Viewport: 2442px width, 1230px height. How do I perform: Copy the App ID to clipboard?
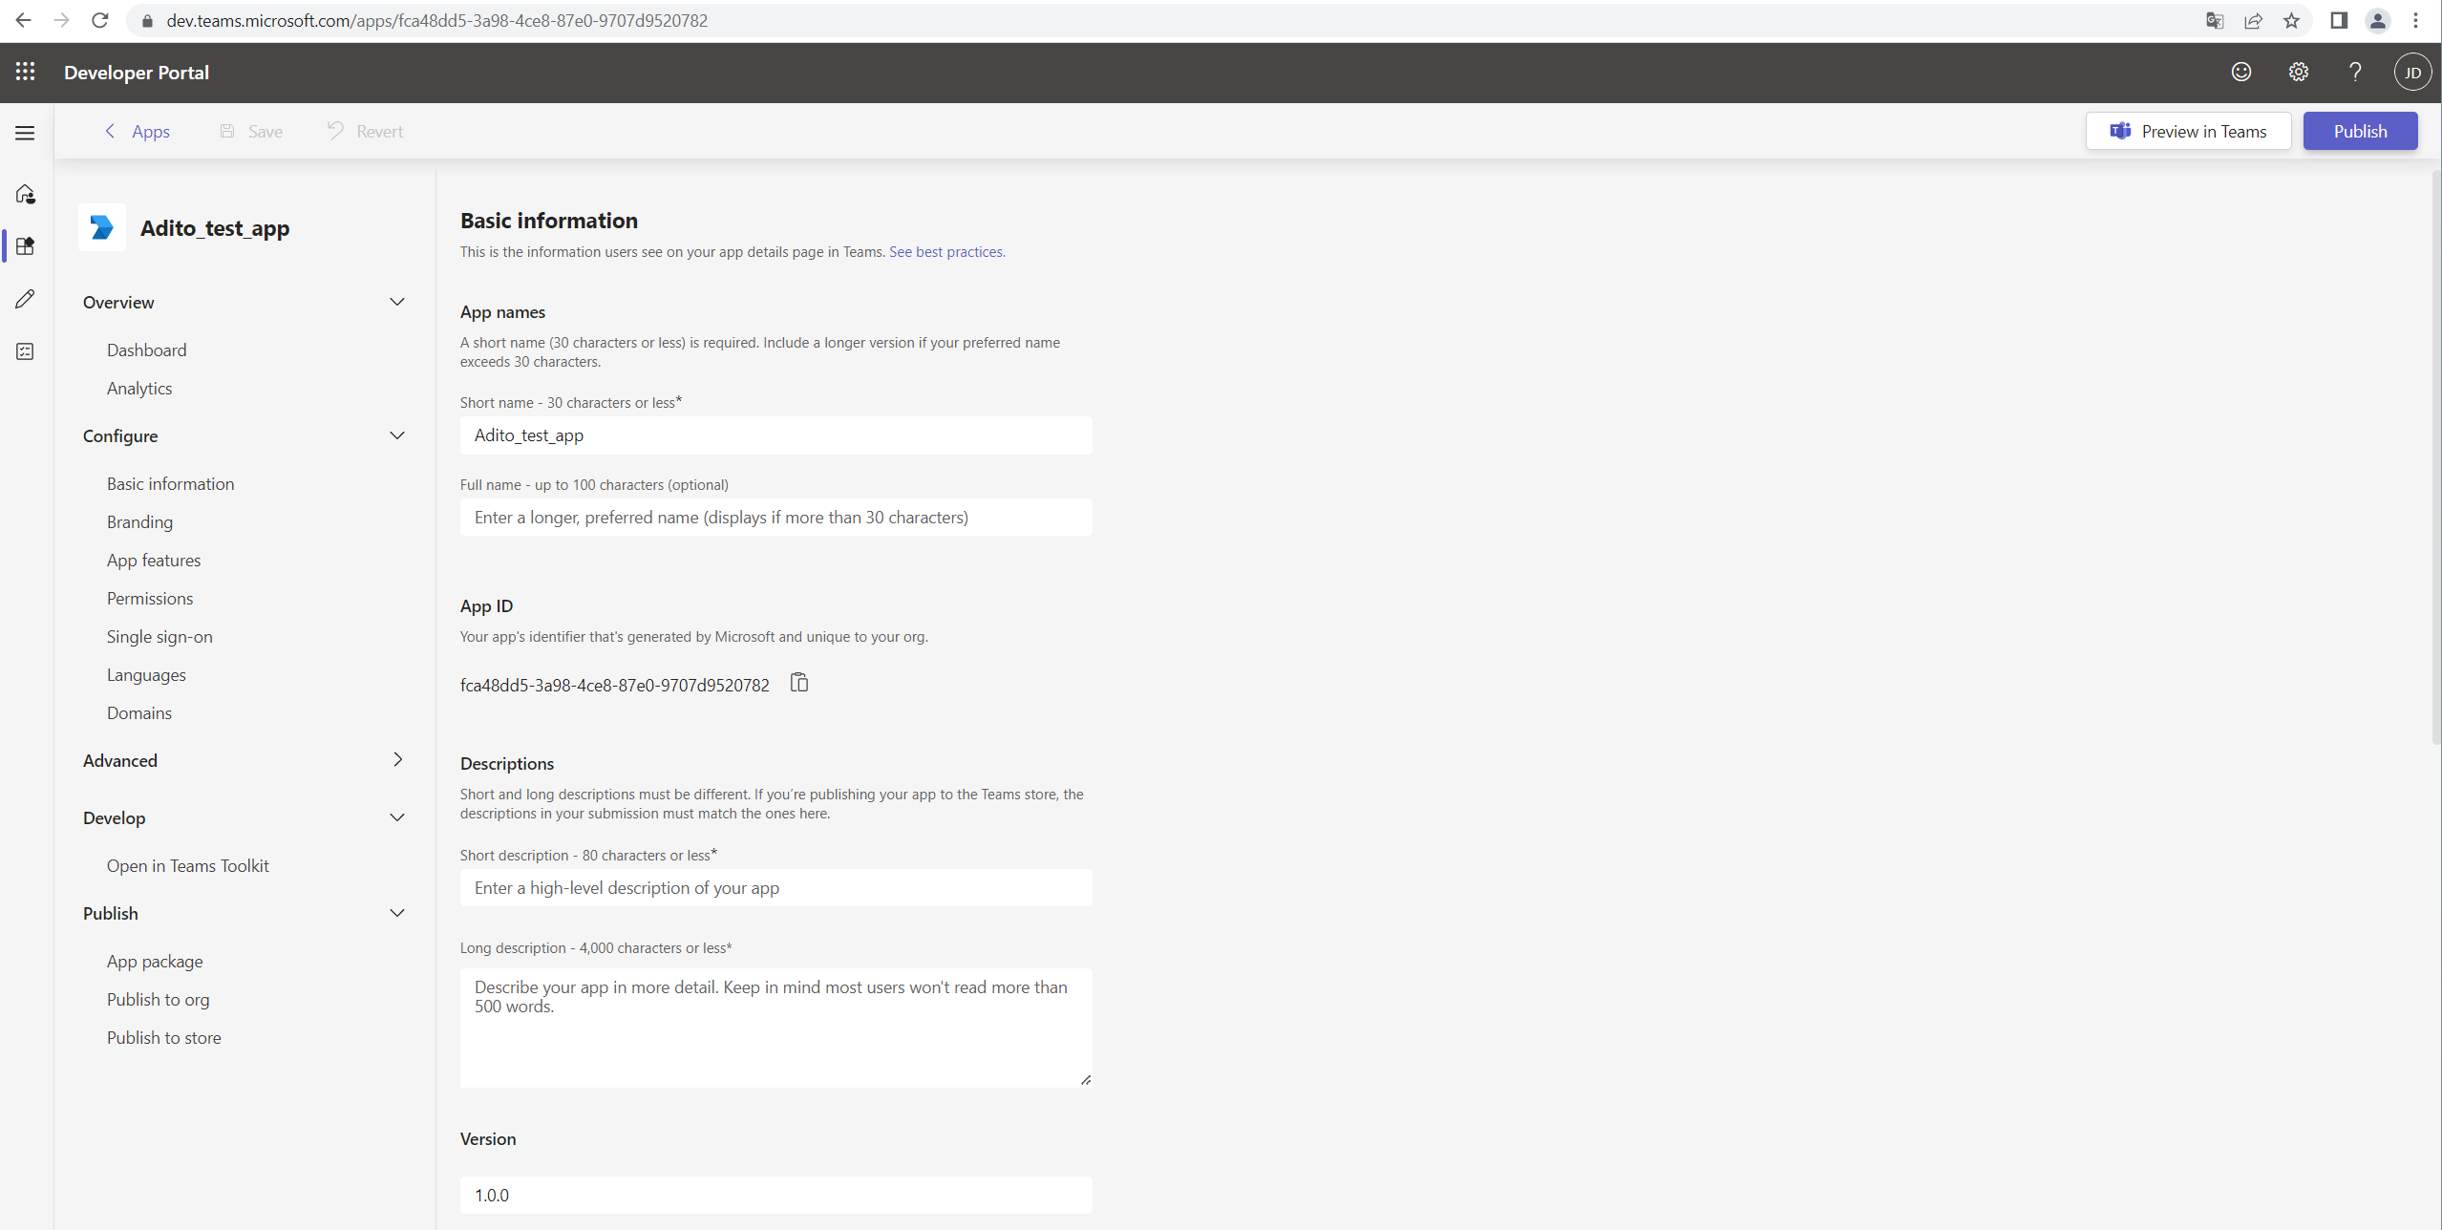(x=799, y=683)
